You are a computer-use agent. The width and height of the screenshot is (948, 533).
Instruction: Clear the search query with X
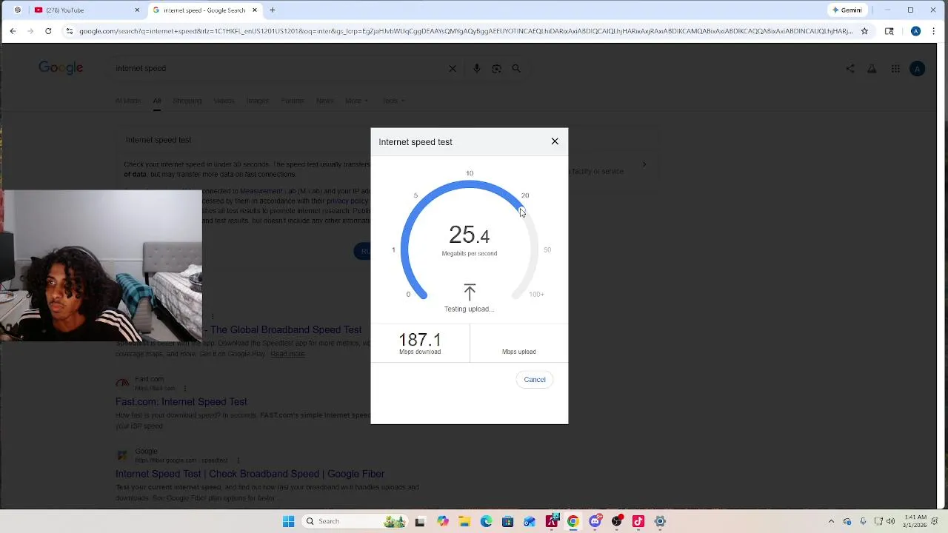coord(453,69)
